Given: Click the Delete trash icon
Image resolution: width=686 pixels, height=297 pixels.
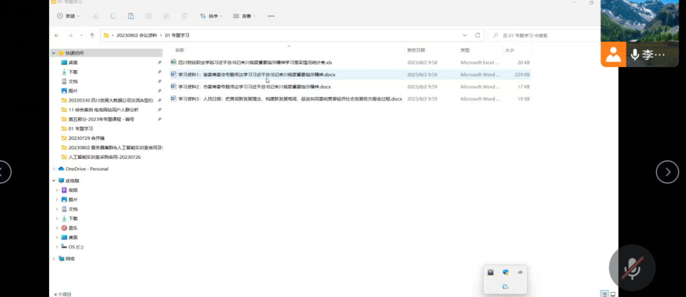Looking at the screenshot, I should click(184, 16).
